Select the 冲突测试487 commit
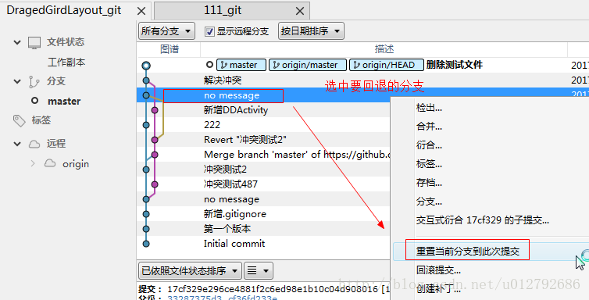 [x=230, y=184]
